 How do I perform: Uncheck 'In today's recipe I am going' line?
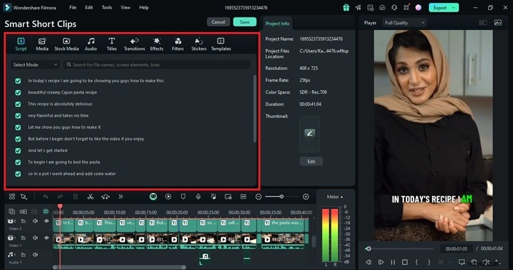[x=18, y=81]
